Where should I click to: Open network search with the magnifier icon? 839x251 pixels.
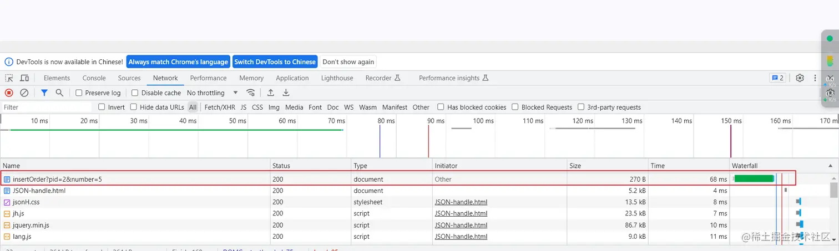tap(59, 93)
